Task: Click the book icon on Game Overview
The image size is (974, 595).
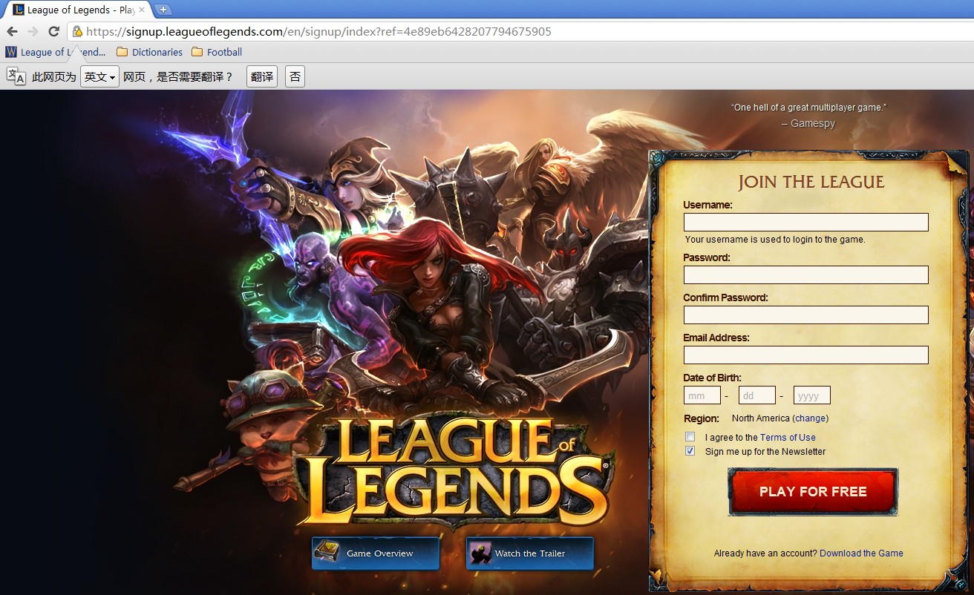Action: 327,553
